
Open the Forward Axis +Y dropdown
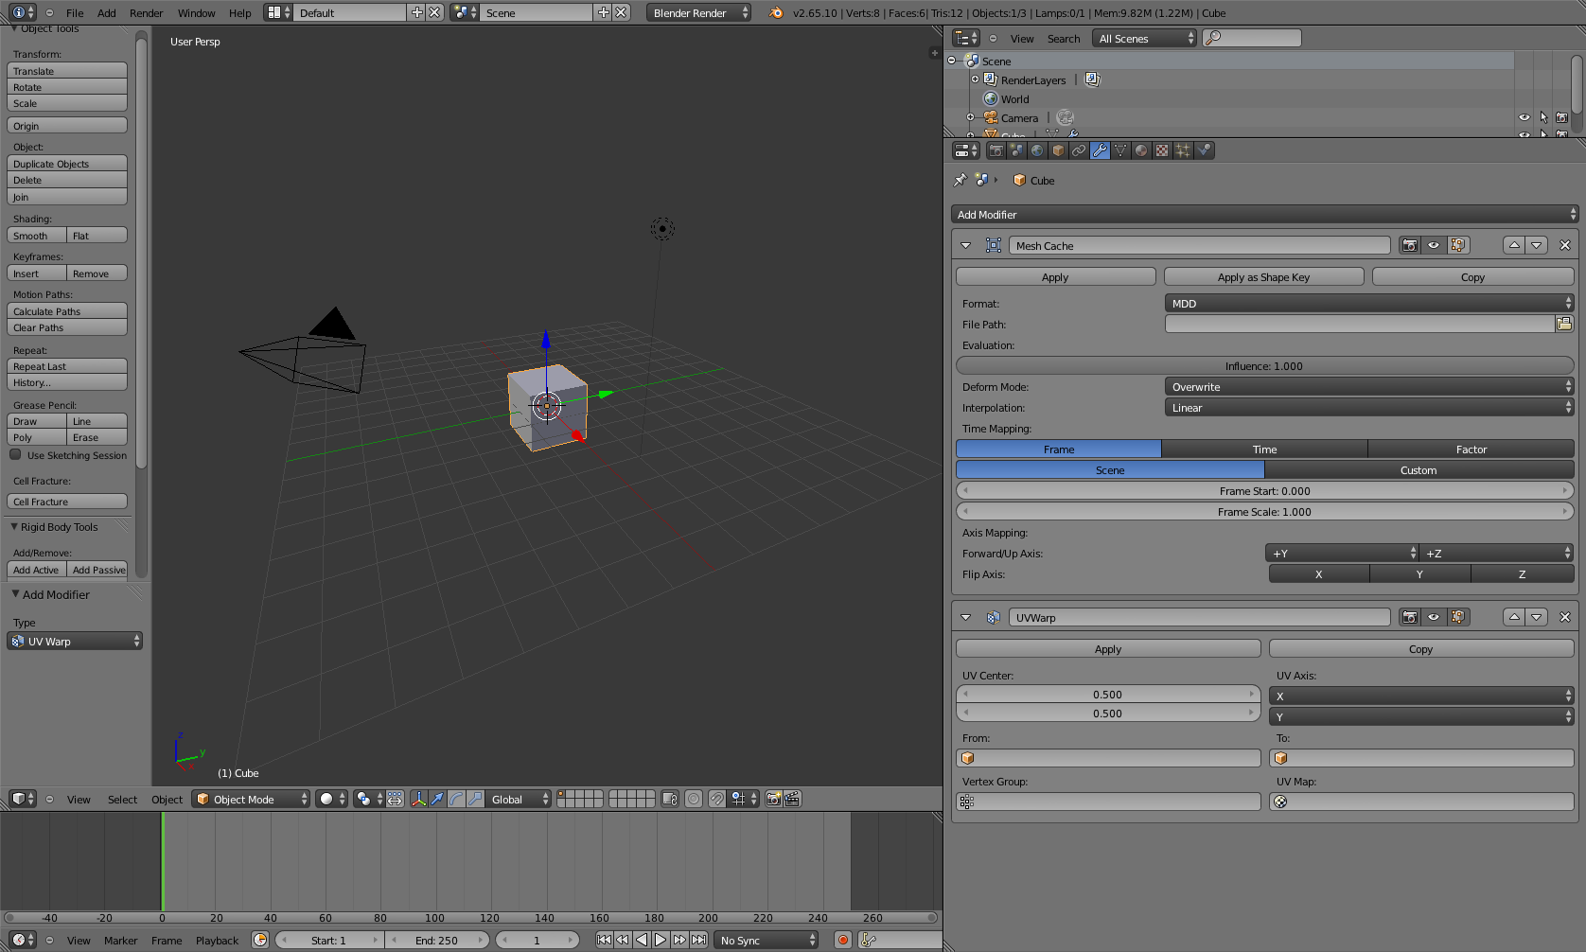click(x=1342, y=553)
